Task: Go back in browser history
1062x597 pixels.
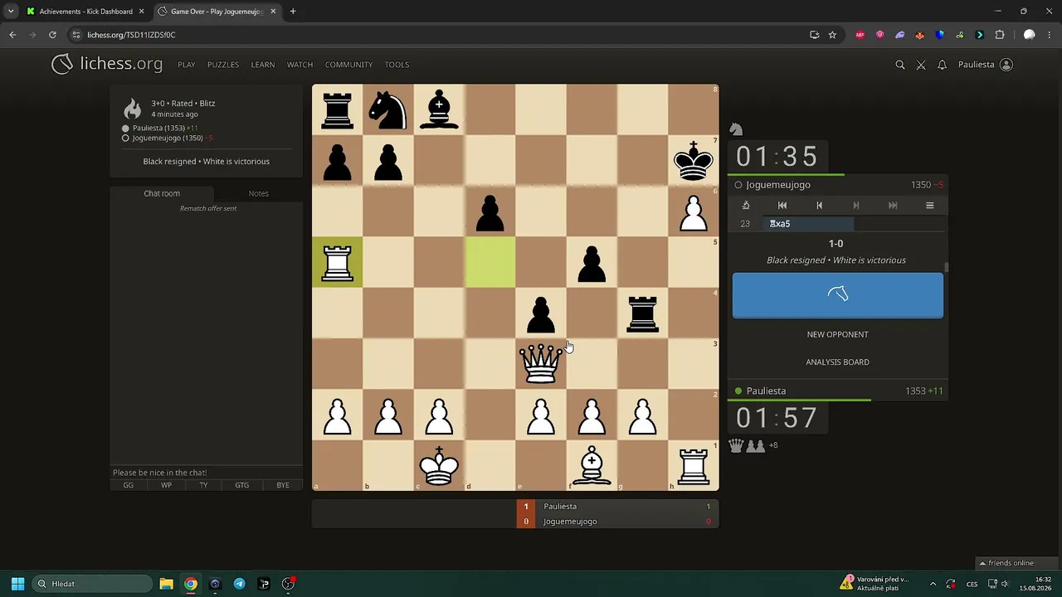Action: pyautogui.click(x=12, y=35)
